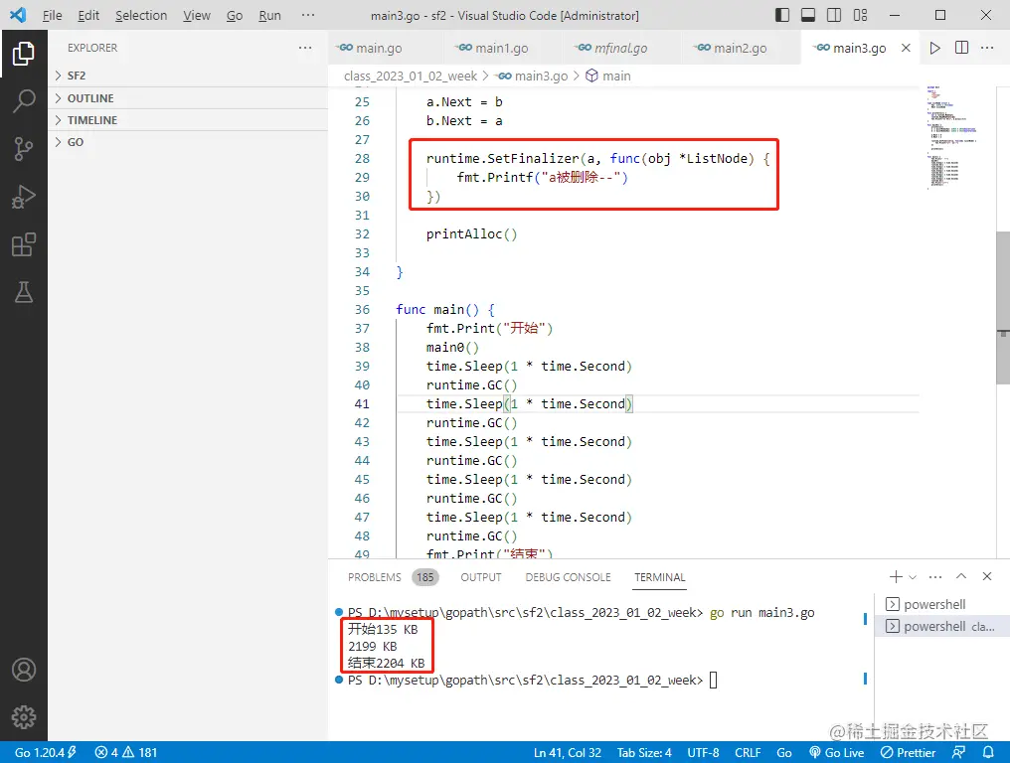Click the New Terminal plus icon
Viewport: 1010px width, 763px height.
coord(896,577)
